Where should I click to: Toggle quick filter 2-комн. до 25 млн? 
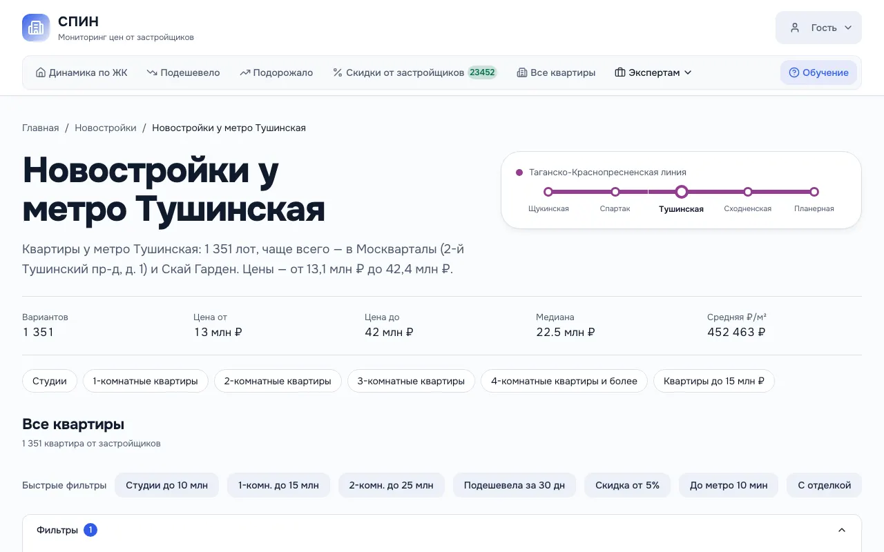392,485
